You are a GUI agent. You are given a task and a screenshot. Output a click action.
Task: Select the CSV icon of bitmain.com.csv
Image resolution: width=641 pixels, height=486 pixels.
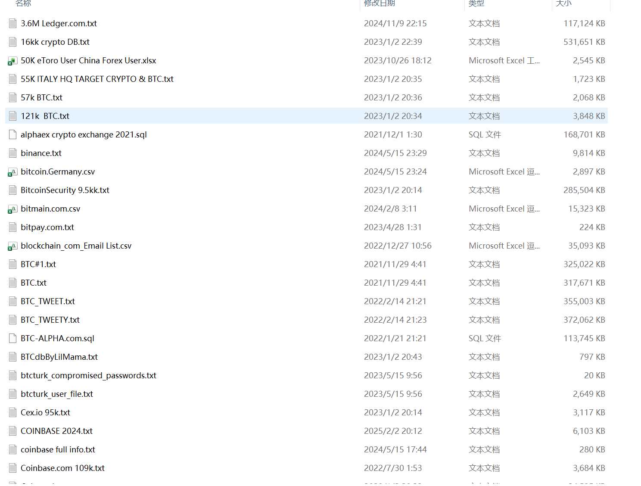tap(12, 209)
